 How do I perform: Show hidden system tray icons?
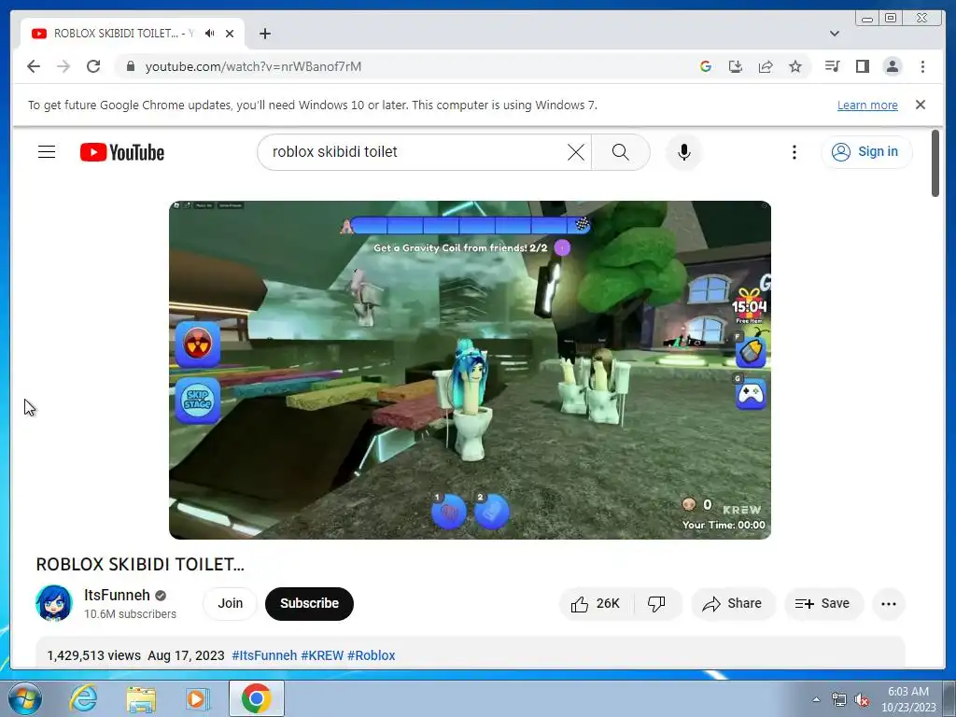point(816,699)
